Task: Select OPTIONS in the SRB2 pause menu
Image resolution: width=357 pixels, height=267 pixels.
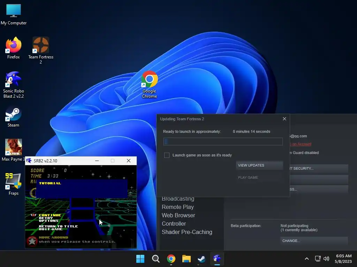Action: point(49,221)
